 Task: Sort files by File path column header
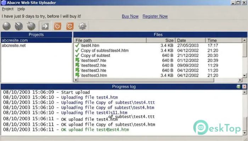tap(110, 40)
